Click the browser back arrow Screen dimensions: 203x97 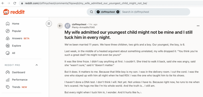3,3
